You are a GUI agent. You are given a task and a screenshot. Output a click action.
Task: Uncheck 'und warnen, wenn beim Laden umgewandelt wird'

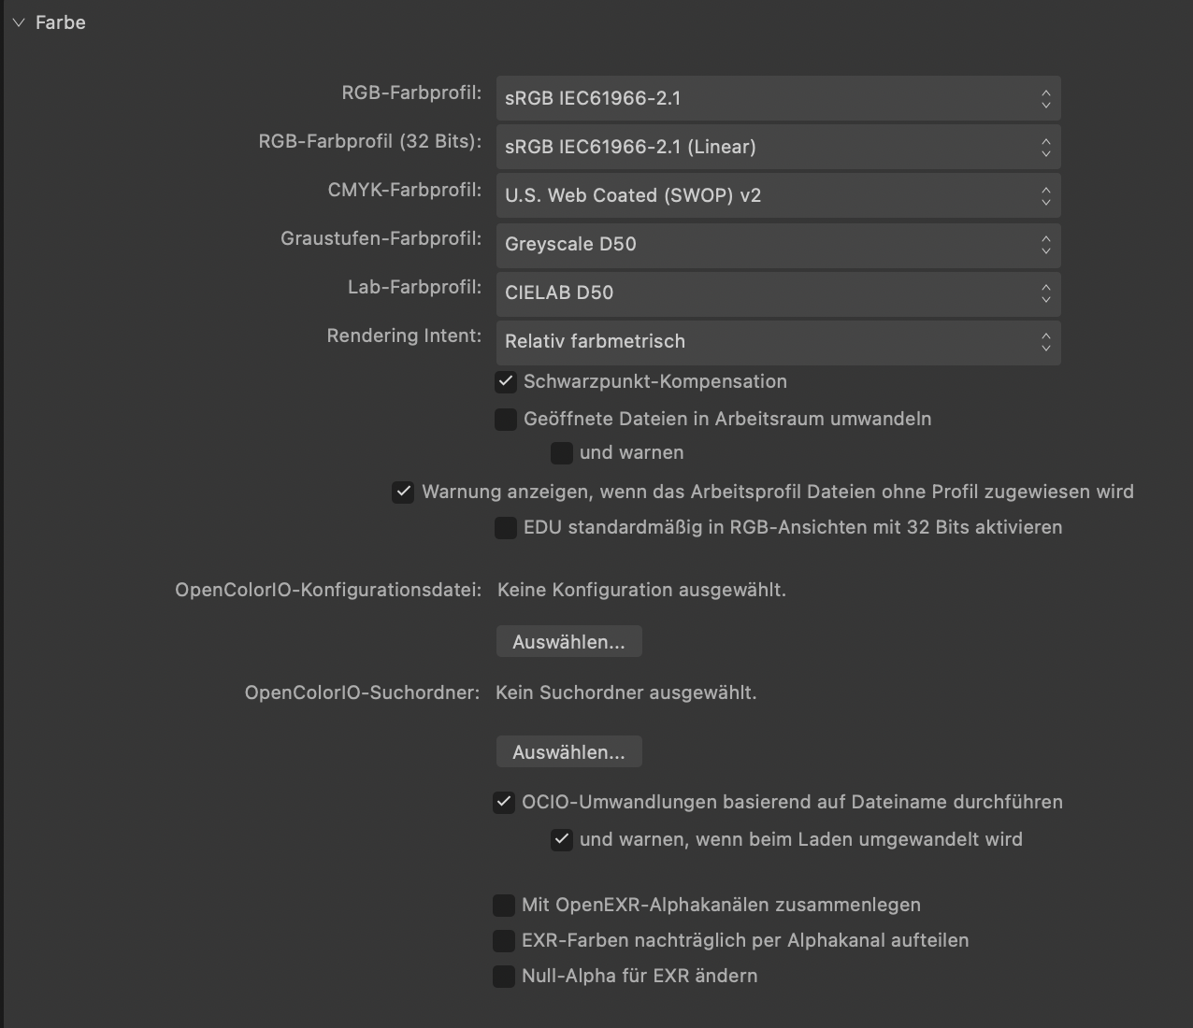pyautogui.click(x=562, y=840)
